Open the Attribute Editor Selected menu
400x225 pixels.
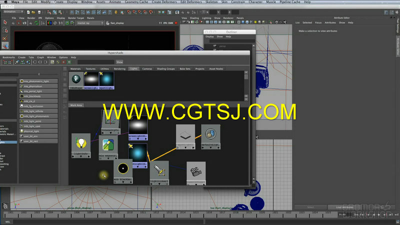click(307, 22)
